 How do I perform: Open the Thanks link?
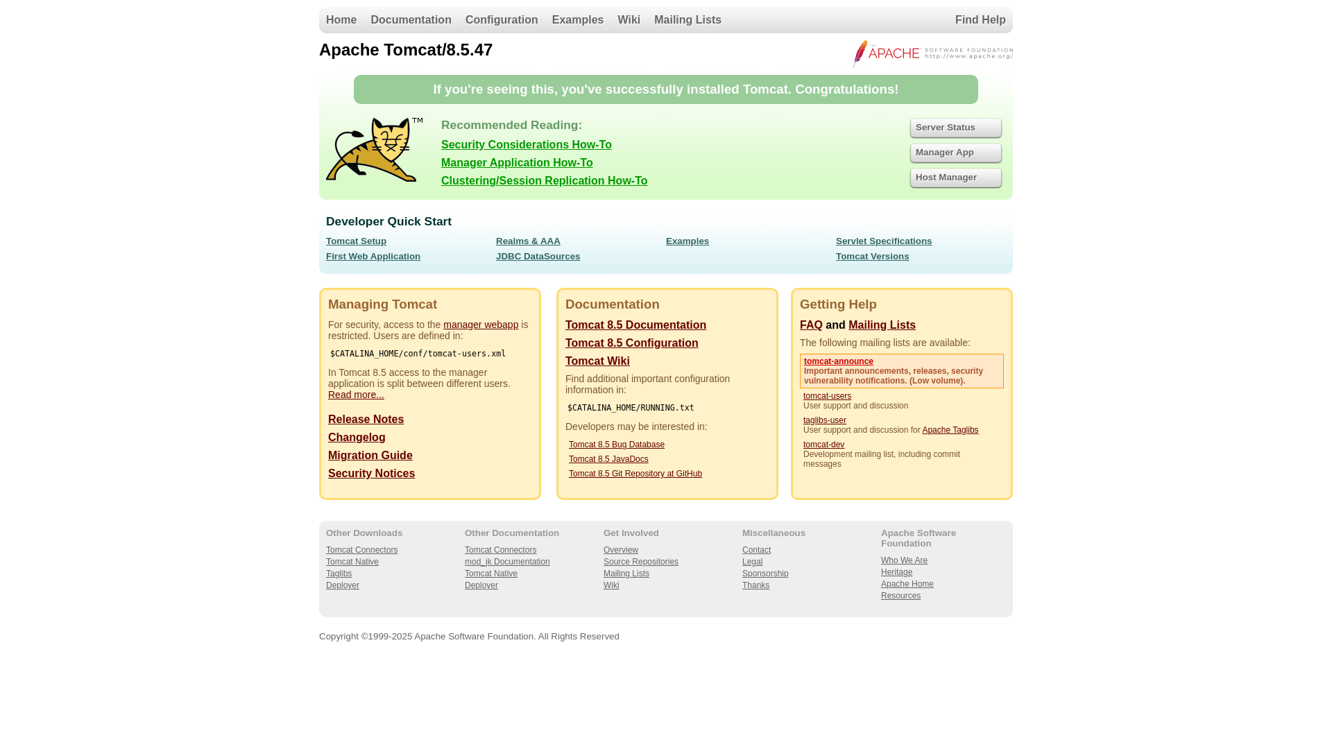click(755, 585)
